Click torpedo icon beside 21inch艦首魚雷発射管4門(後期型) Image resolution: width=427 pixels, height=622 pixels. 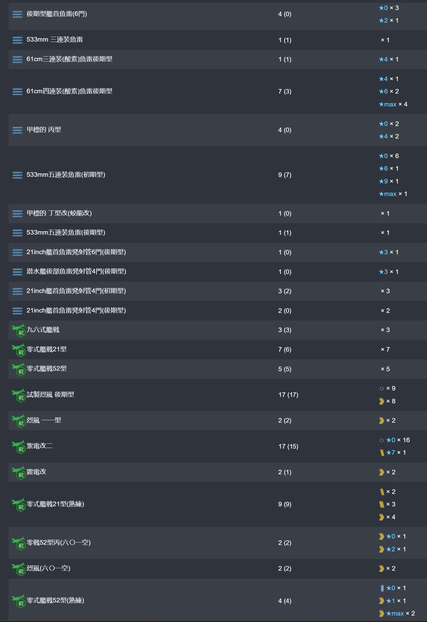17,311
